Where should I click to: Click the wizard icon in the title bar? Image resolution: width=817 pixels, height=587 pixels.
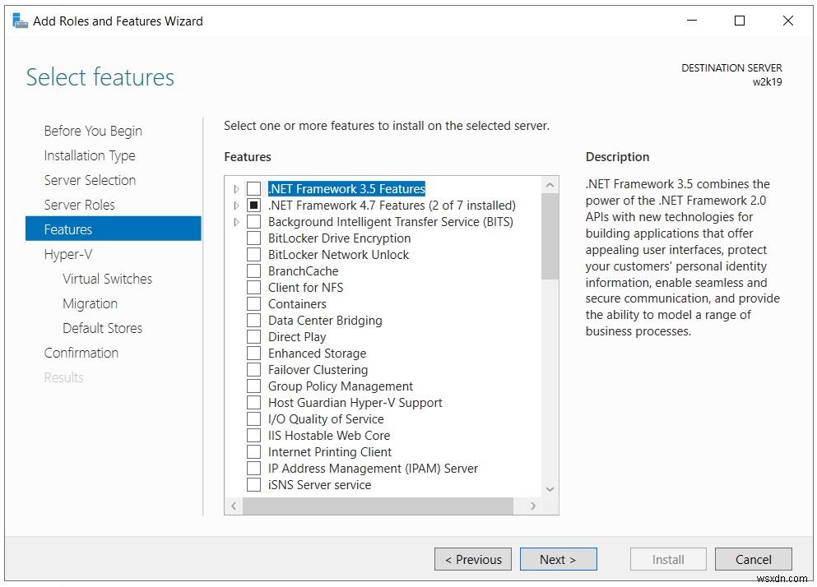tap(20, 21)
